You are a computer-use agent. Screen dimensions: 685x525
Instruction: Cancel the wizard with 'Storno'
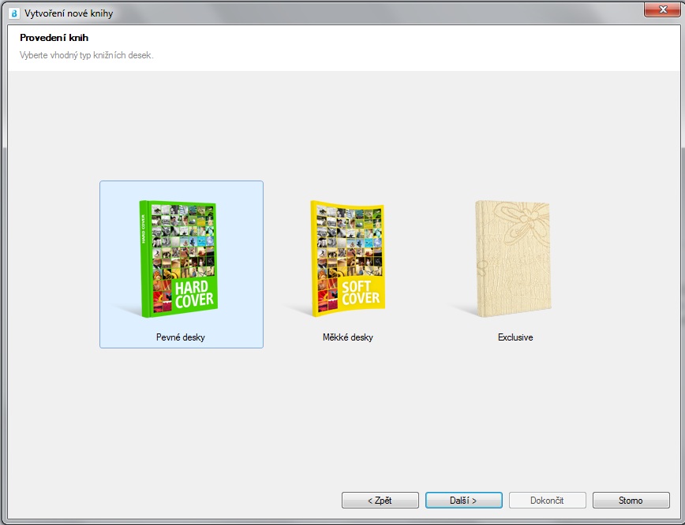point(631,500)
